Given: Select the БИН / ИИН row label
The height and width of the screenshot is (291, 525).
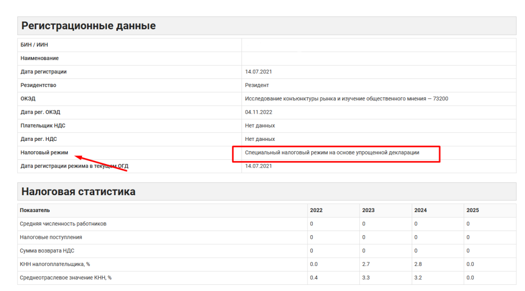Looking at the screenshot, I should coord(34,45).
